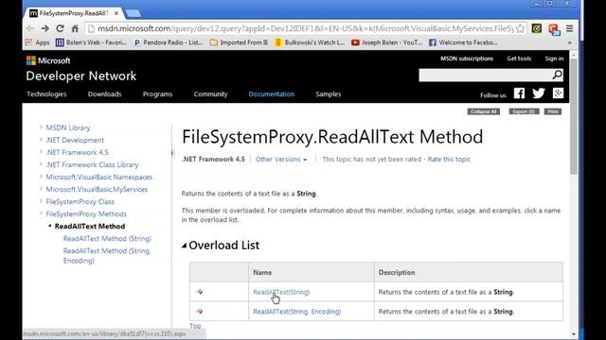This screenshot has height=340, width=606.
Task: Open Technologies menu
Action: tap(46, 94)
